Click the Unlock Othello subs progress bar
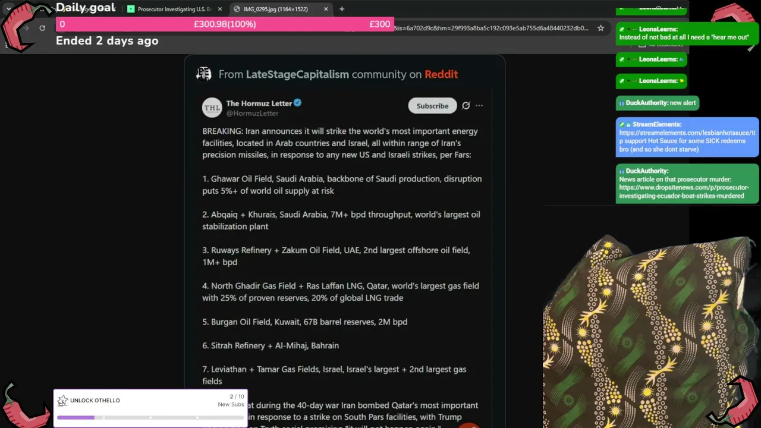Image resolution: width=761 pixels, height=428 pixels. coord(151,418)
